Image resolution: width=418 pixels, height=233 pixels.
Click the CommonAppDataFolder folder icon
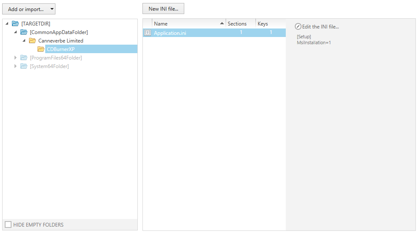pyautogui.click(x=24, y=32)
